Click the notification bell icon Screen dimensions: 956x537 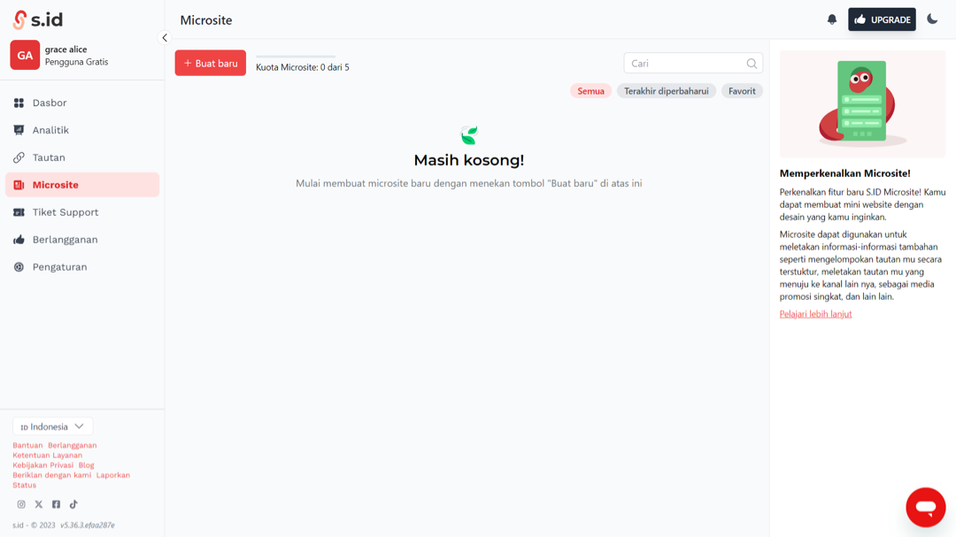pos(832,19)
